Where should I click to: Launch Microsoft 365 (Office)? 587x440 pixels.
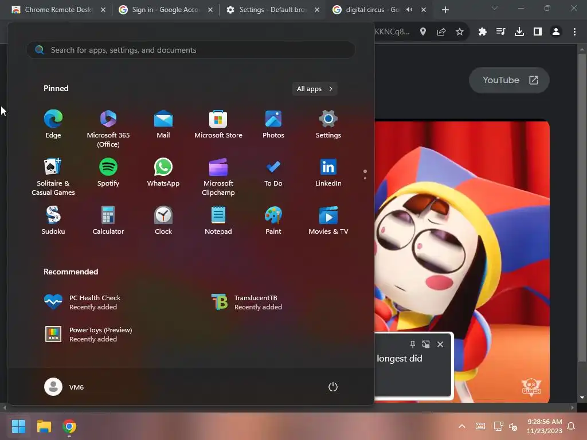click(108, 129)
